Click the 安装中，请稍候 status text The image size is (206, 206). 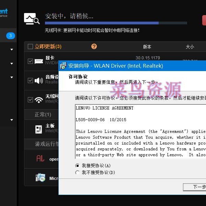(69, 16)
